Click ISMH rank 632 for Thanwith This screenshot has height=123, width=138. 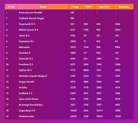click(x=85, y=59)
